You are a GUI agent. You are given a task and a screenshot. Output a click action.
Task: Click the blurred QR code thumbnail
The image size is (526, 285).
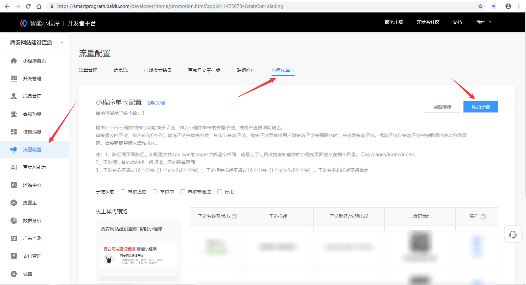(420, 242)
